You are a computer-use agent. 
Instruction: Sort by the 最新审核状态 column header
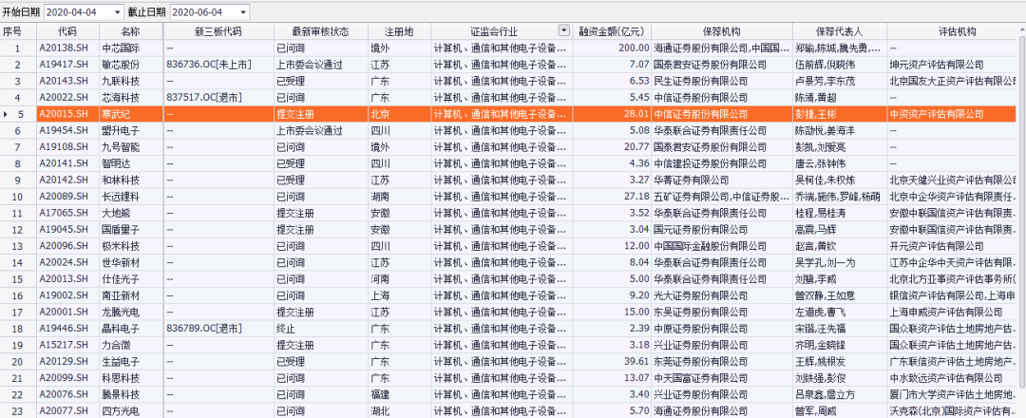321,31
